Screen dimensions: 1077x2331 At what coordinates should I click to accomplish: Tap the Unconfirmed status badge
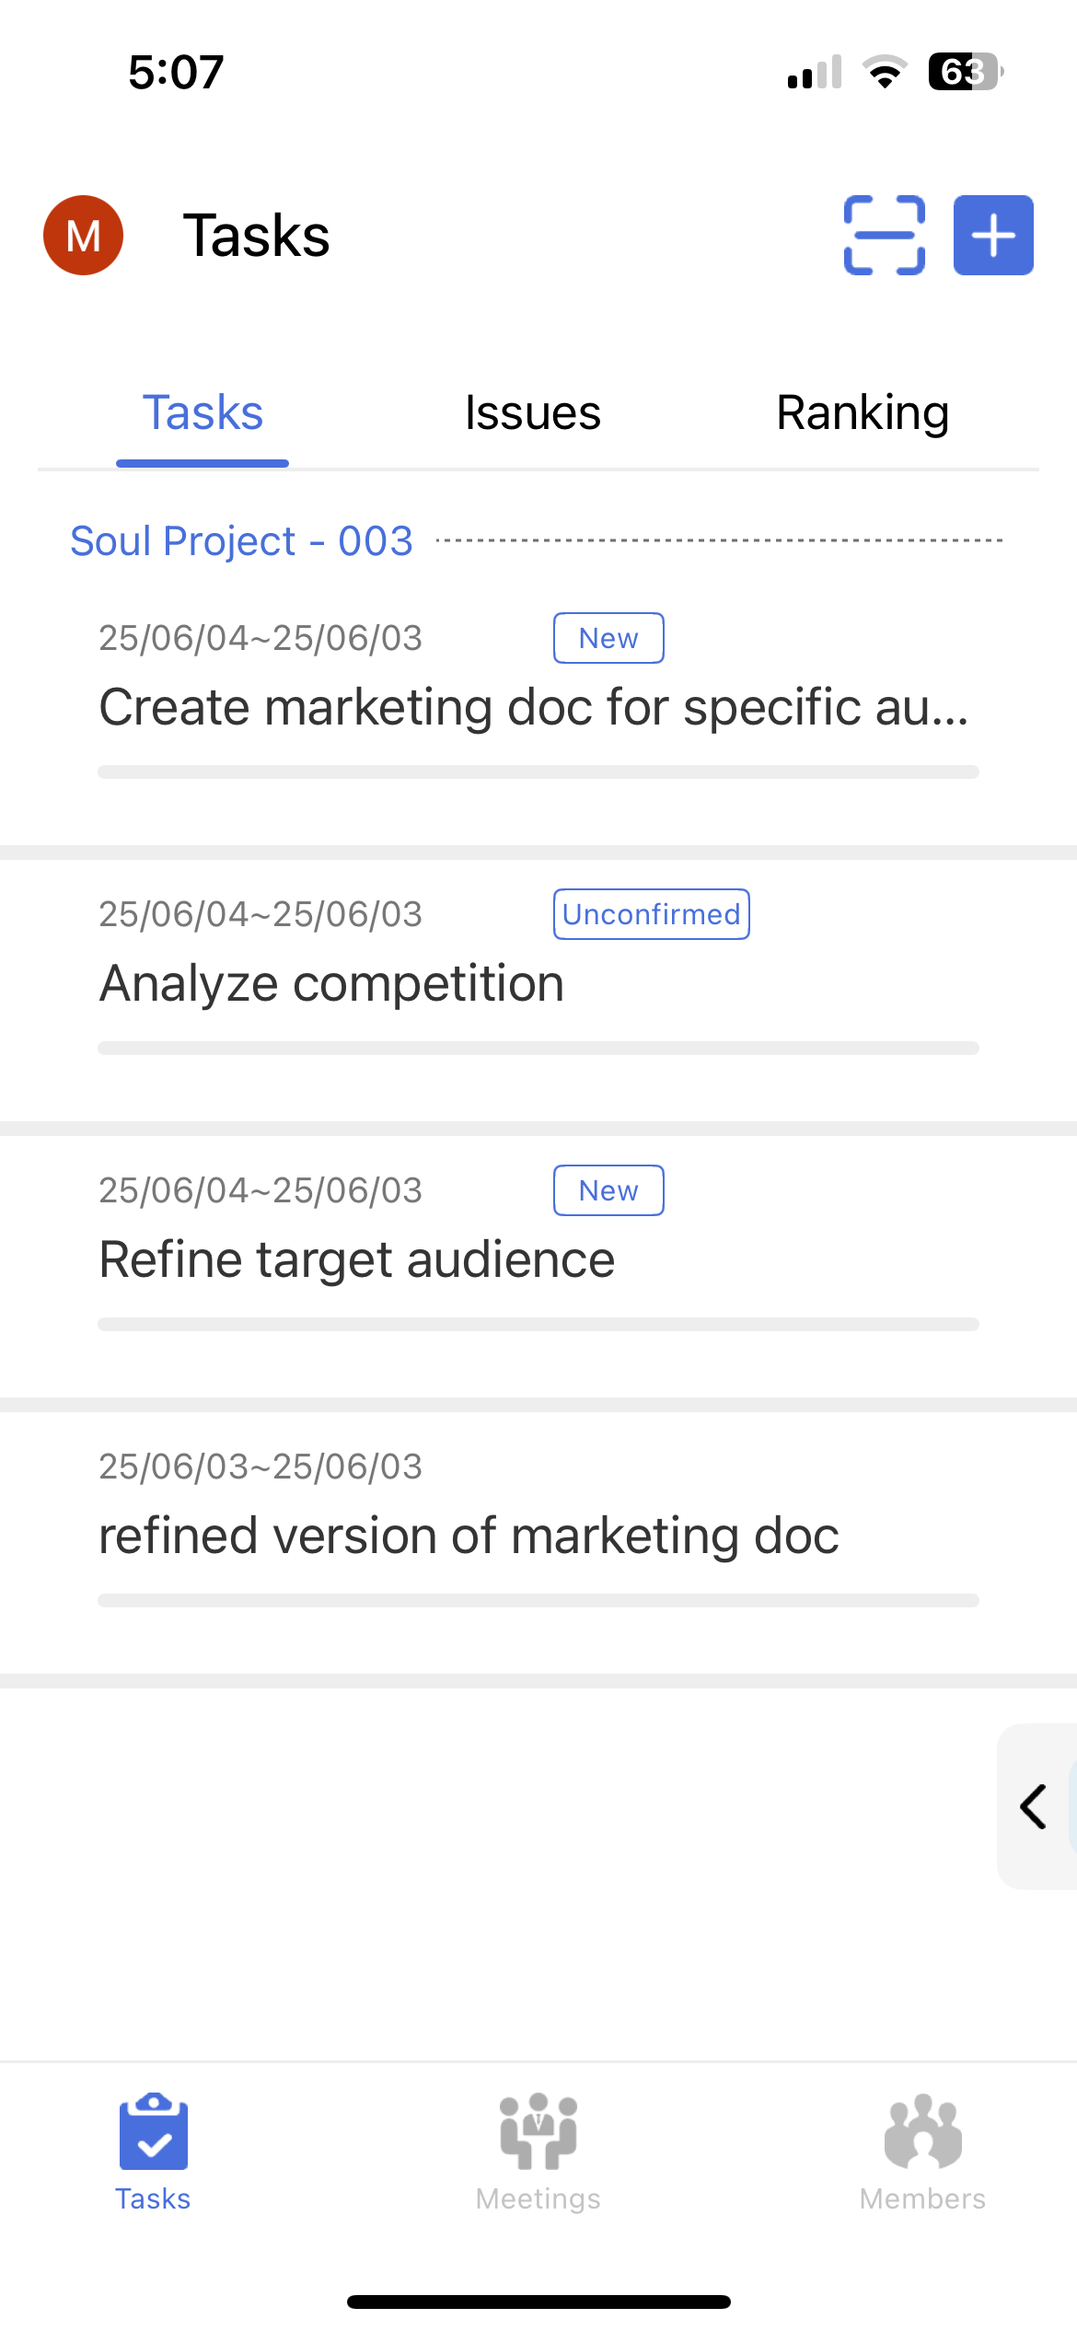click(651, 914)
